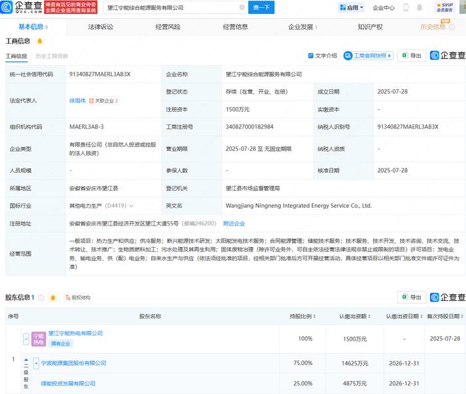
Task: Click orange bell icon beside 工商信息 heading
Action: click(x=40, y=41)
